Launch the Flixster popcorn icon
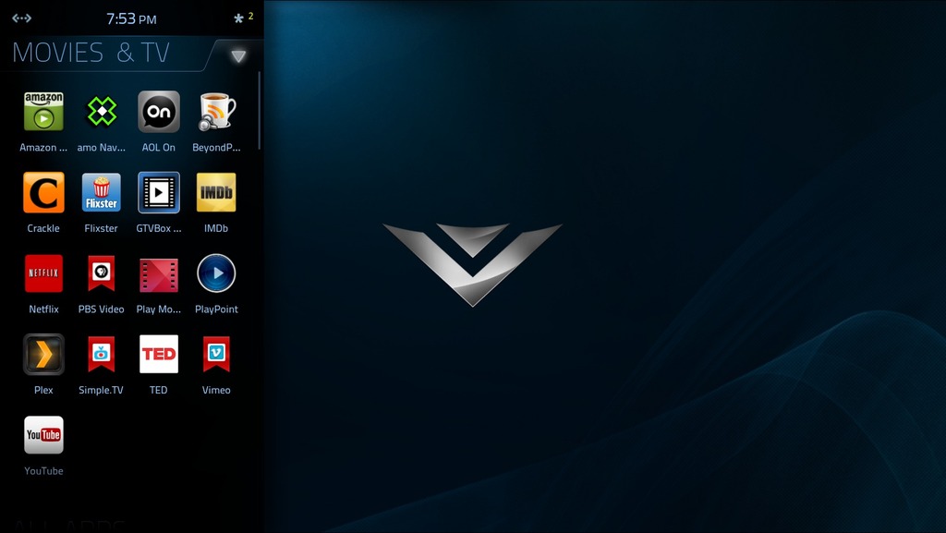 tap(102, 192)
